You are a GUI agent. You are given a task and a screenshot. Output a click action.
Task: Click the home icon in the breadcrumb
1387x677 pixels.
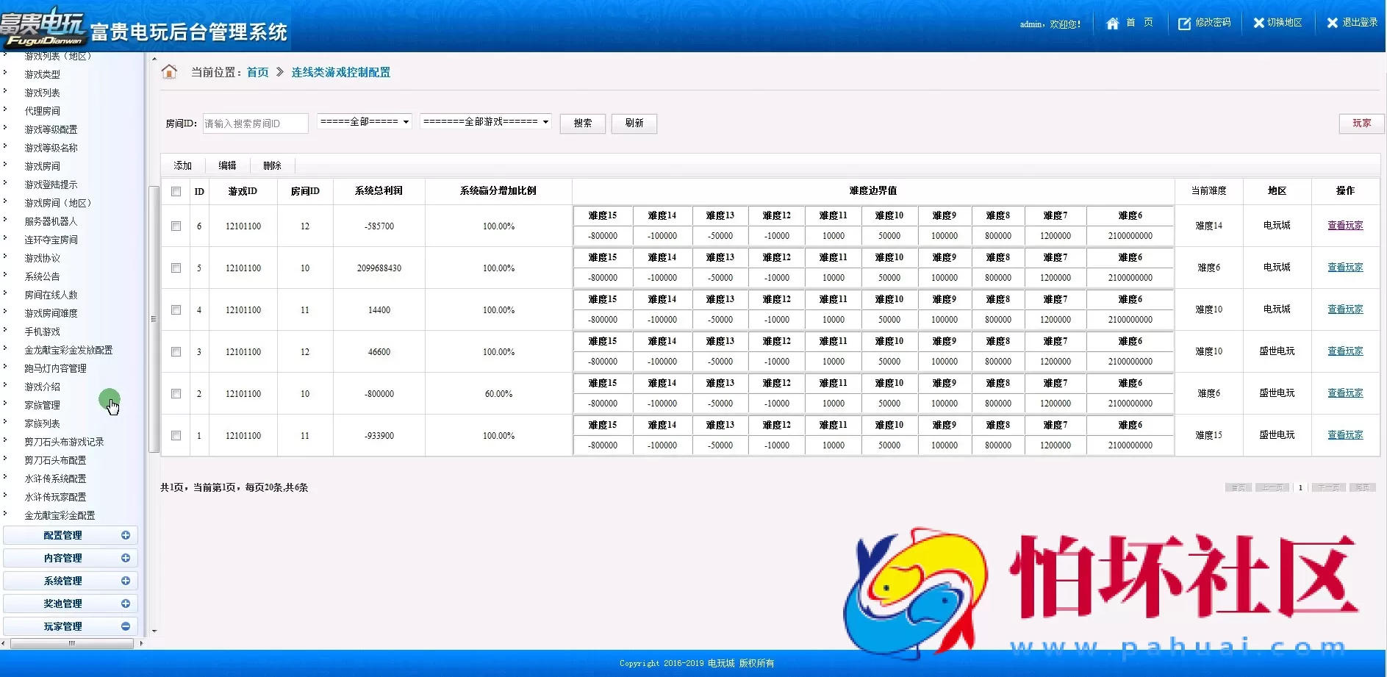tap(169, 71)
